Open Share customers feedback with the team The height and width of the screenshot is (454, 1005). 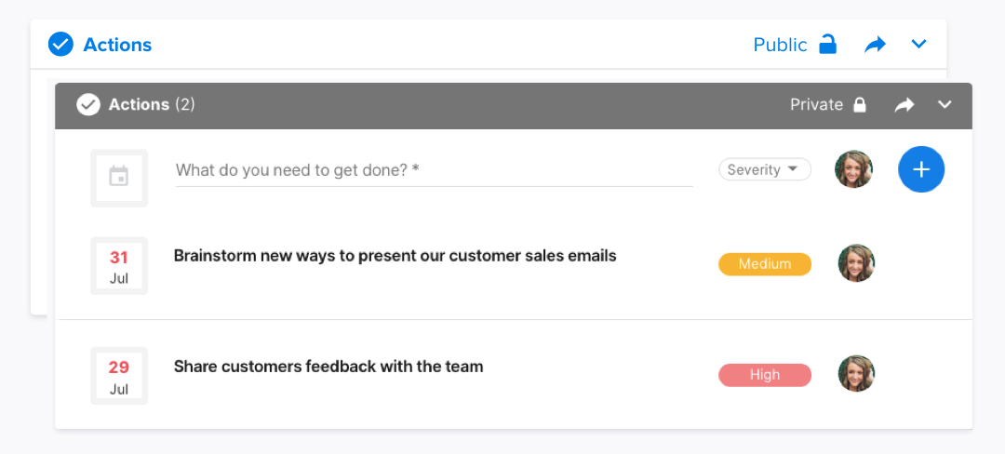pos(328,367)
